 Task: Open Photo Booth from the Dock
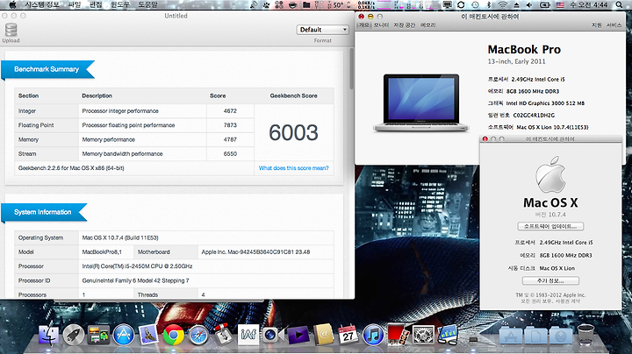click(x=399, y=335)
